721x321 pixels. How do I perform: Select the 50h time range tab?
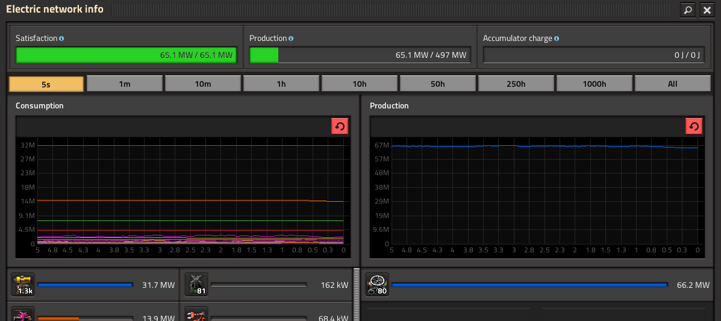tap(438, 84)
